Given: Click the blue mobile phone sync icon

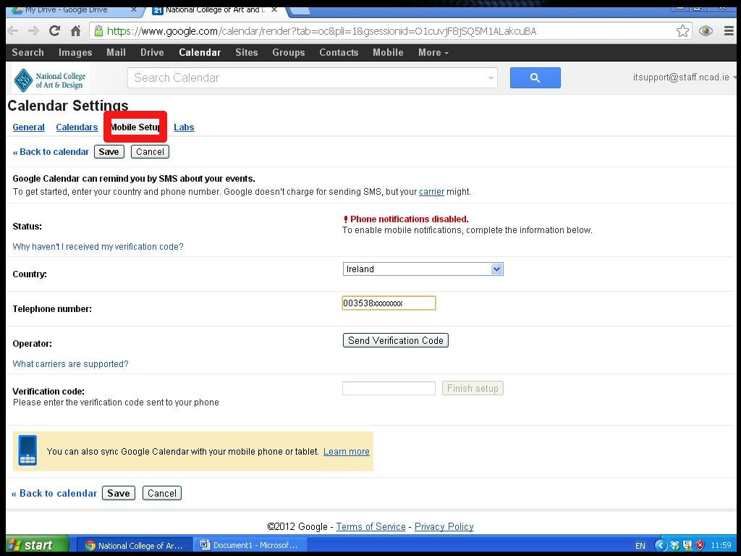Looking at the screenshot, I should pos(27,450).
